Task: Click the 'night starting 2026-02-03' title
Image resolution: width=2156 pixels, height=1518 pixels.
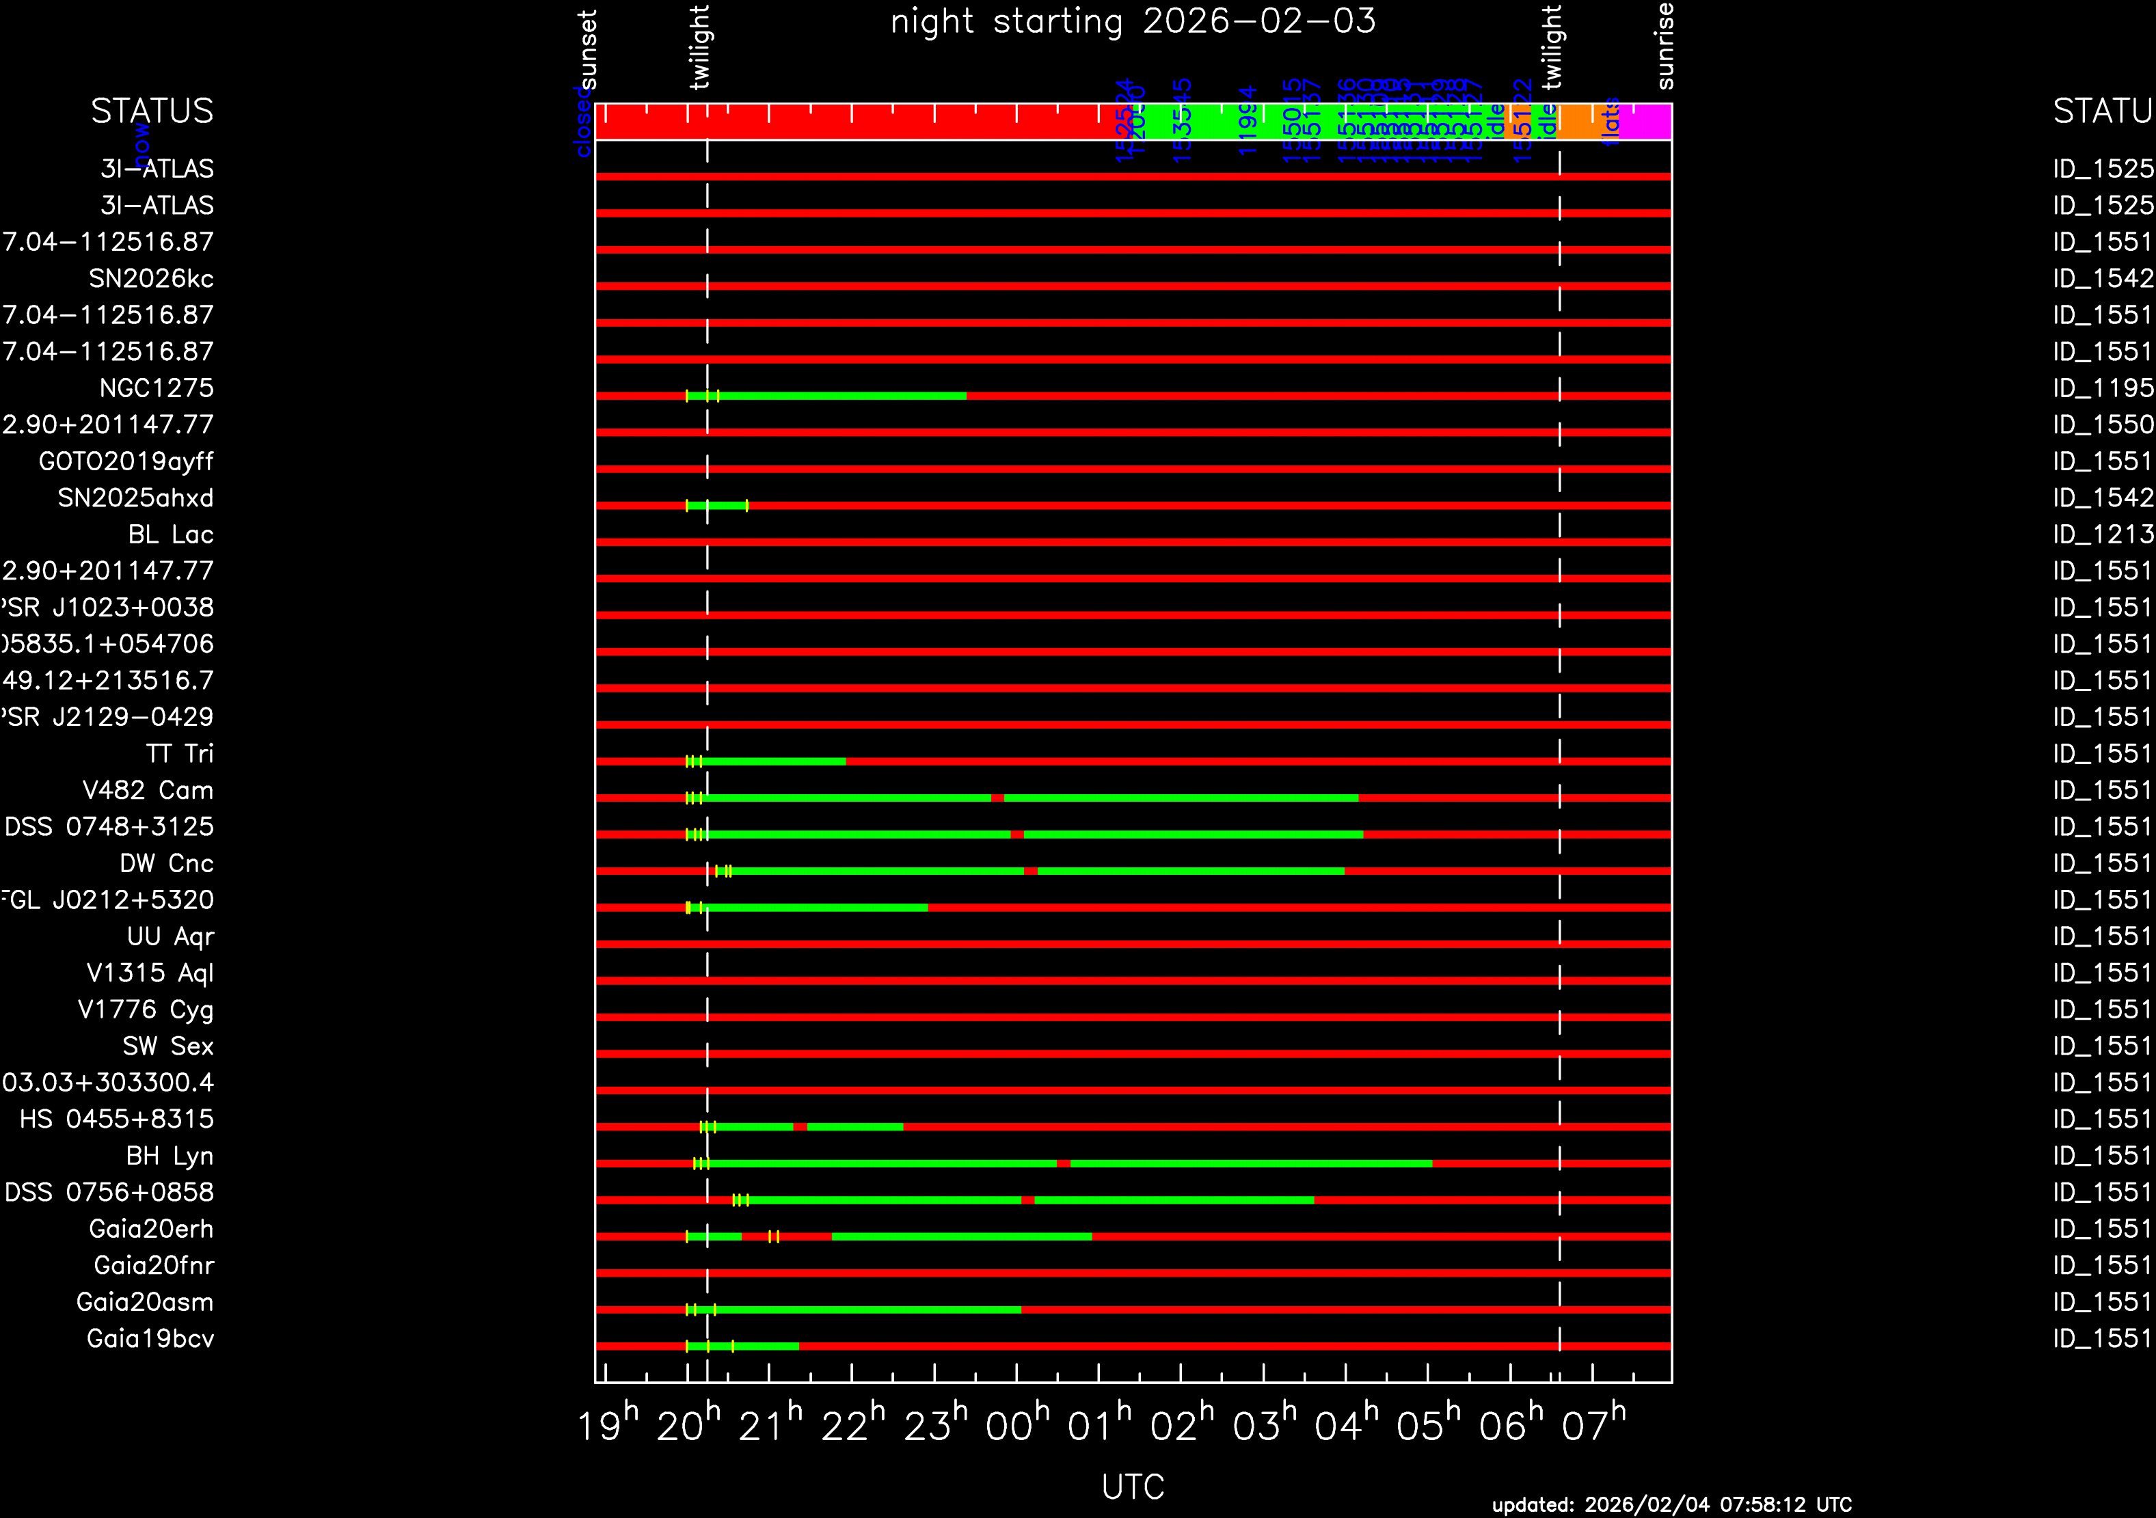Action: pyautogui.click(x=1133, y=21)
